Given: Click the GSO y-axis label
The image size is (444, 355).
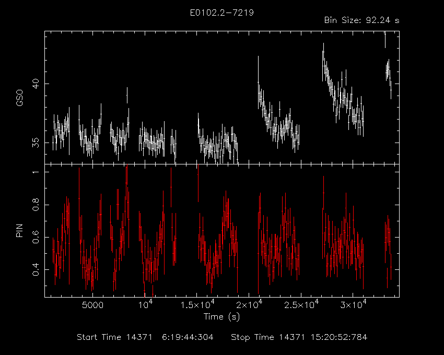Looking at the screenshot, I should (x=19, y=98).
